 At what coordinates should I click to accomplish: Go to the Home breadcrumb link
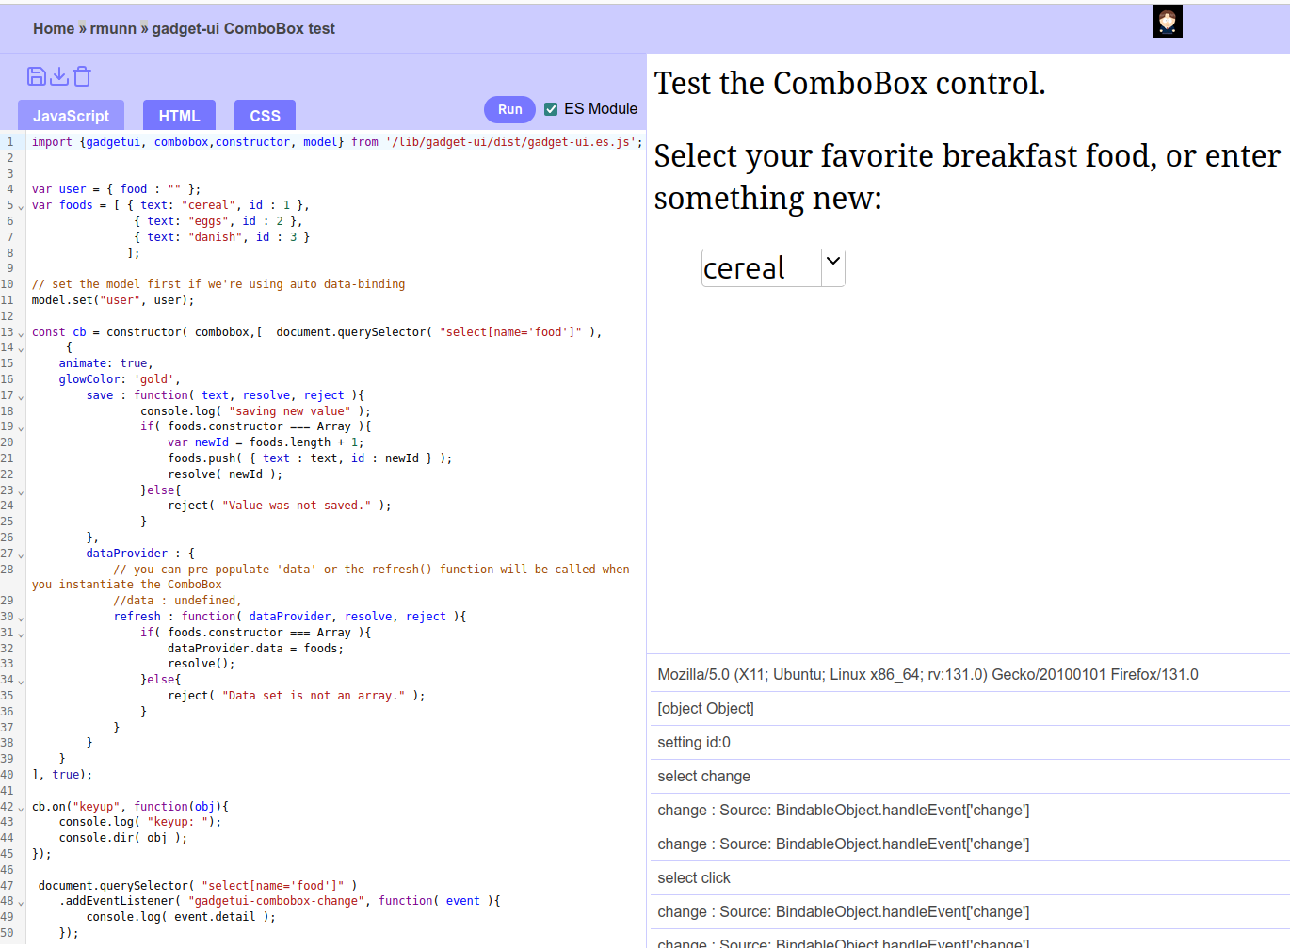click(x=54, y=28)
